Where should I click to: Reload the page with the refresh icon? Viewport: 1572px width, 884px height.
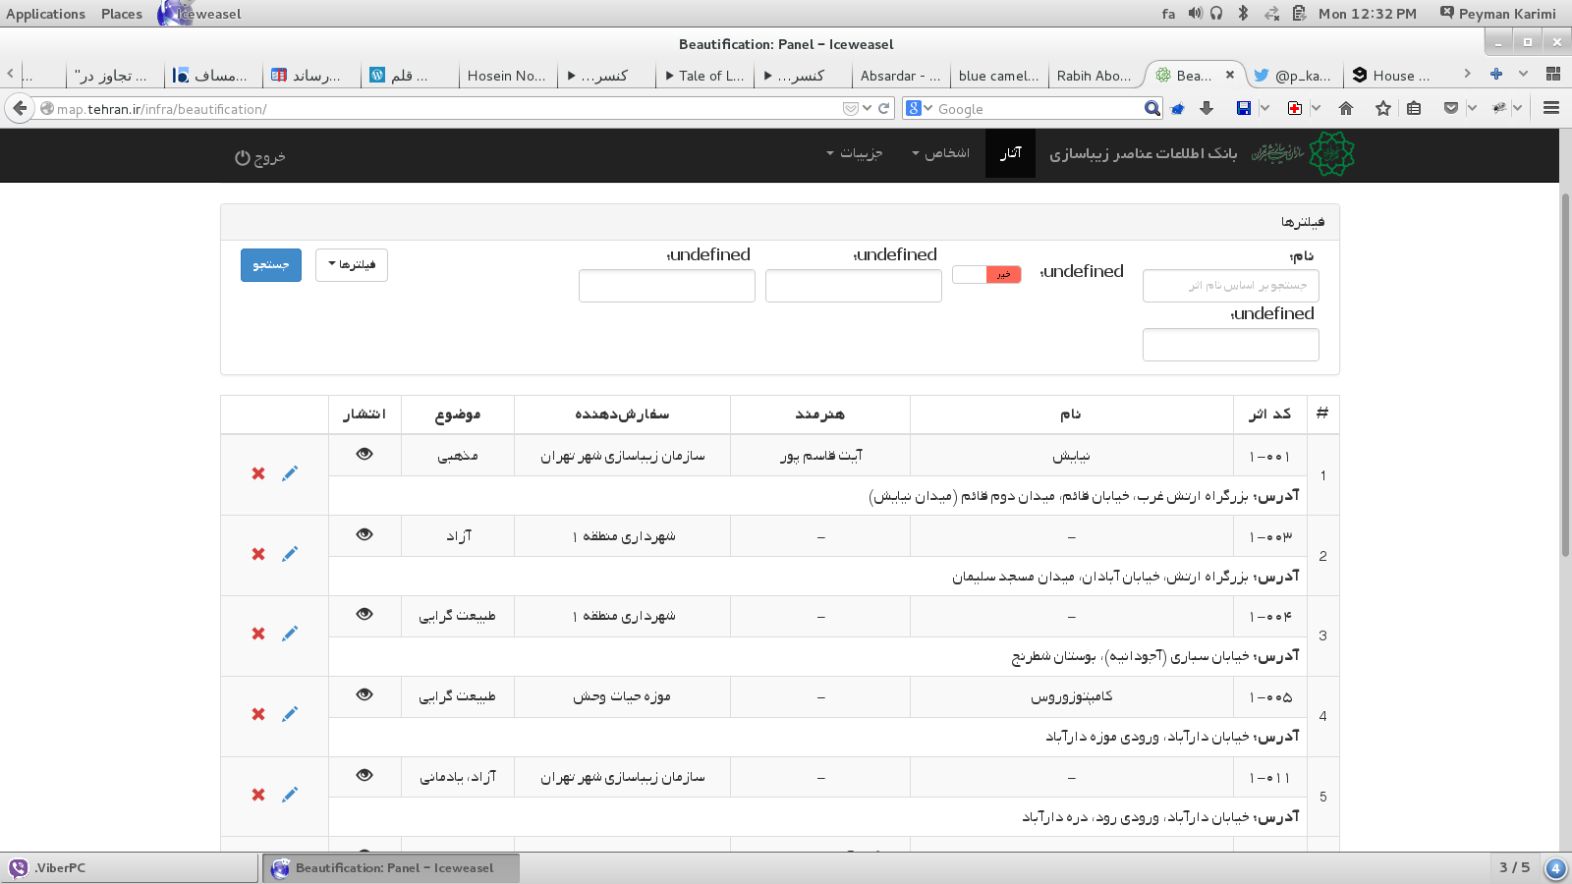tap(884, 108)
